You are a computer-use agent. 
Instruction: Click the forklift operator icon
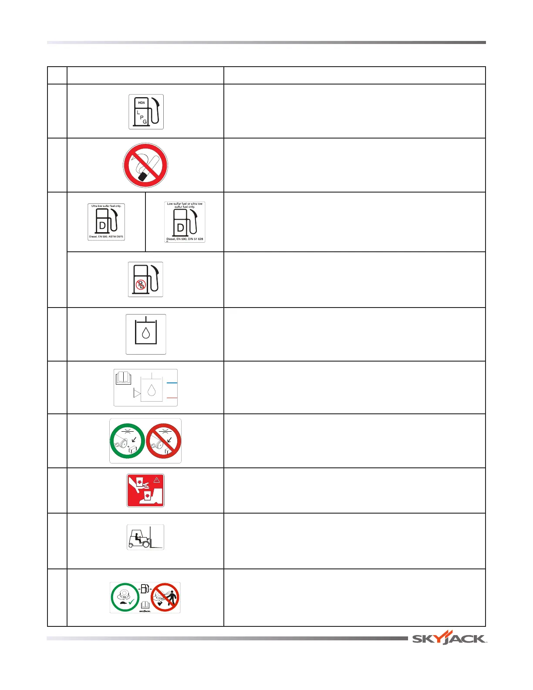pyautogui.click(x=145, y=538)
